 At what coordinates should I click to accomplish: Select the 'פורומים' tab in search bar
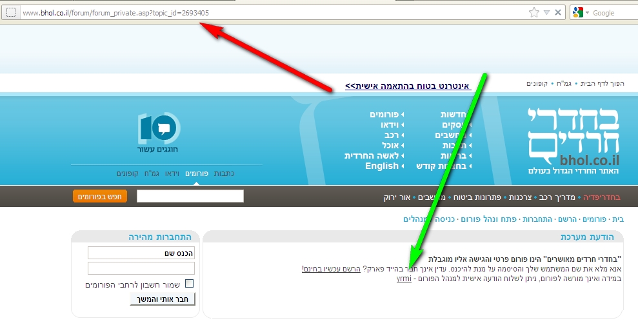coord(199,174)
